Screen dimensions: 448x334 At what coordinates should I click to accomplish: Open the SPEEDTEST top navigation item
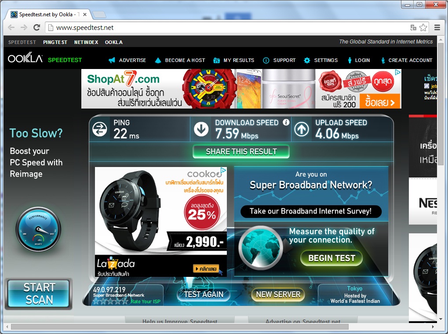click(22, 42)
